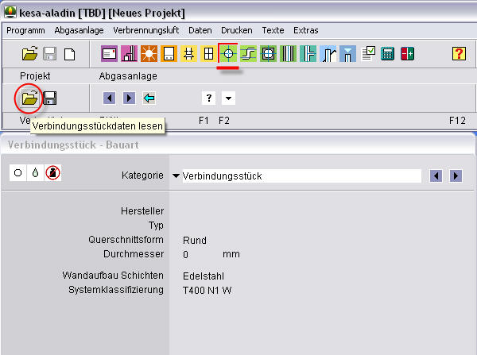477x355 pixels.
Task: Click the cyan left arrow icon
Action: tap(149, 98)
